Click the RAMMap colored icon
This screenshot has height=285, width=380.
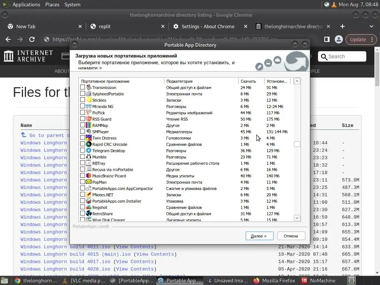tap(89, 125)
